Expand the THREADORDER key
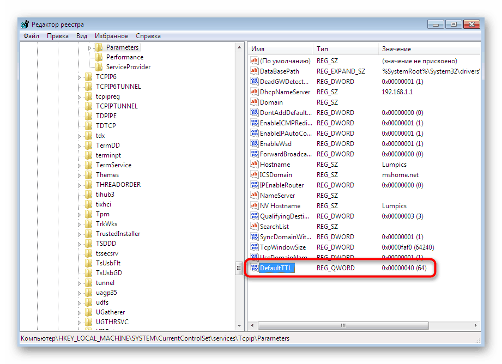The image size is (502, 364). pos(79,185)
